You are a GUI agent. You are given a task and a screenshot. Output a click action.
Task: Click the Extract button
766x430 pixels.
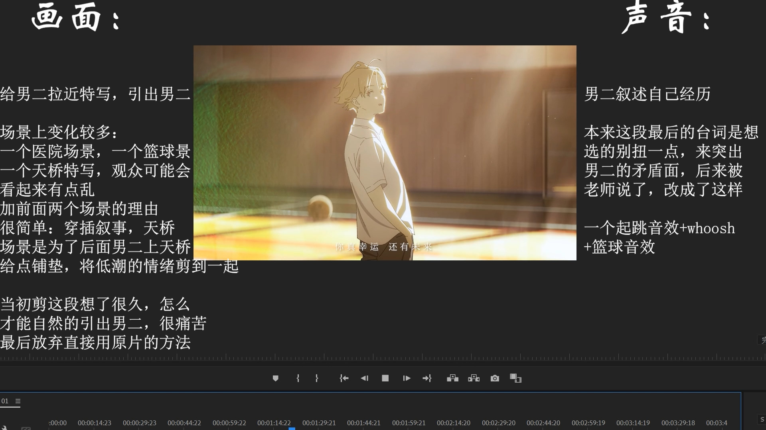pyautogui.click(x=474, y=378)
